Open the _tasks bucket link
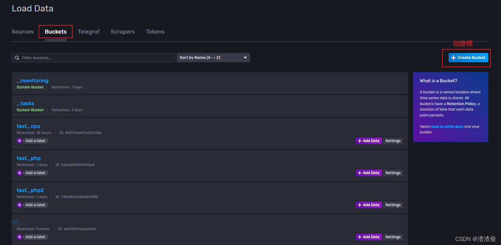 coord(25,103)
